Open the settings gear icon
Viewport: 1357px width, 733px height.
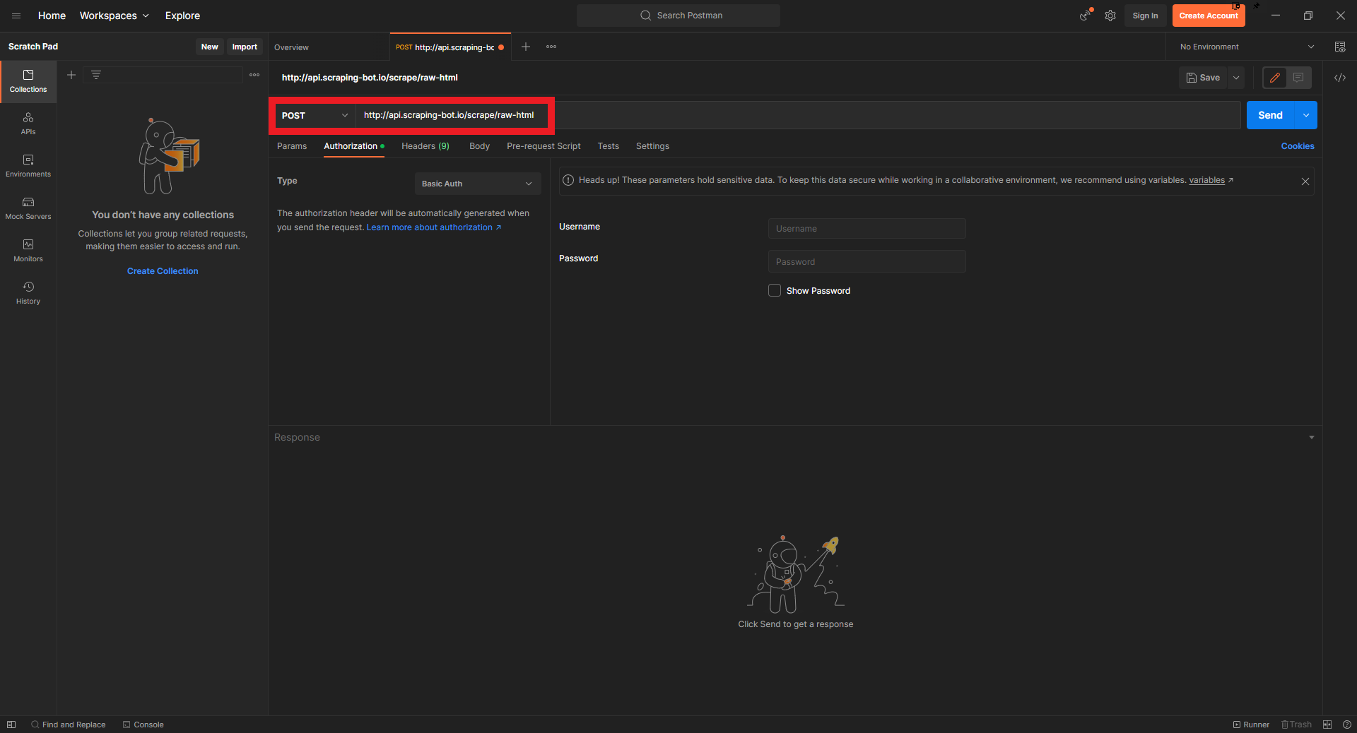pyautogui.click(x=1110, y=16)
